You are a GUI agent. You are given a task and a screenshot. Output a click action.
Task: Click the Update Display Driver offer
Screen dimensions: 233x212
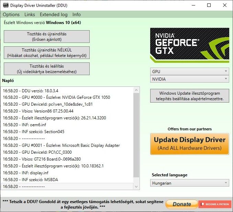point(190,144)
